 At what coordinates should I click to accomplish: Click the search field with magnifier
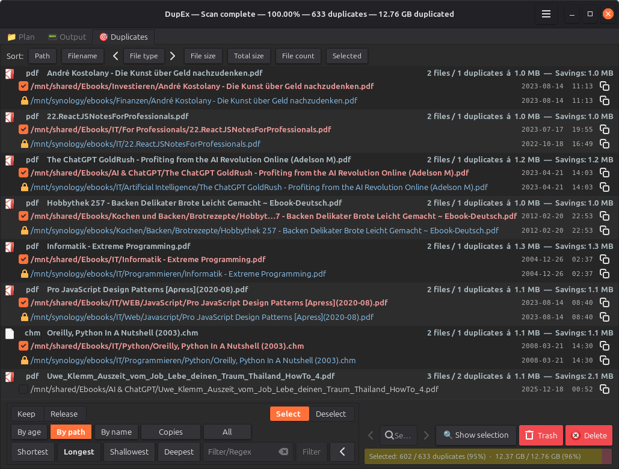point(399,435)
